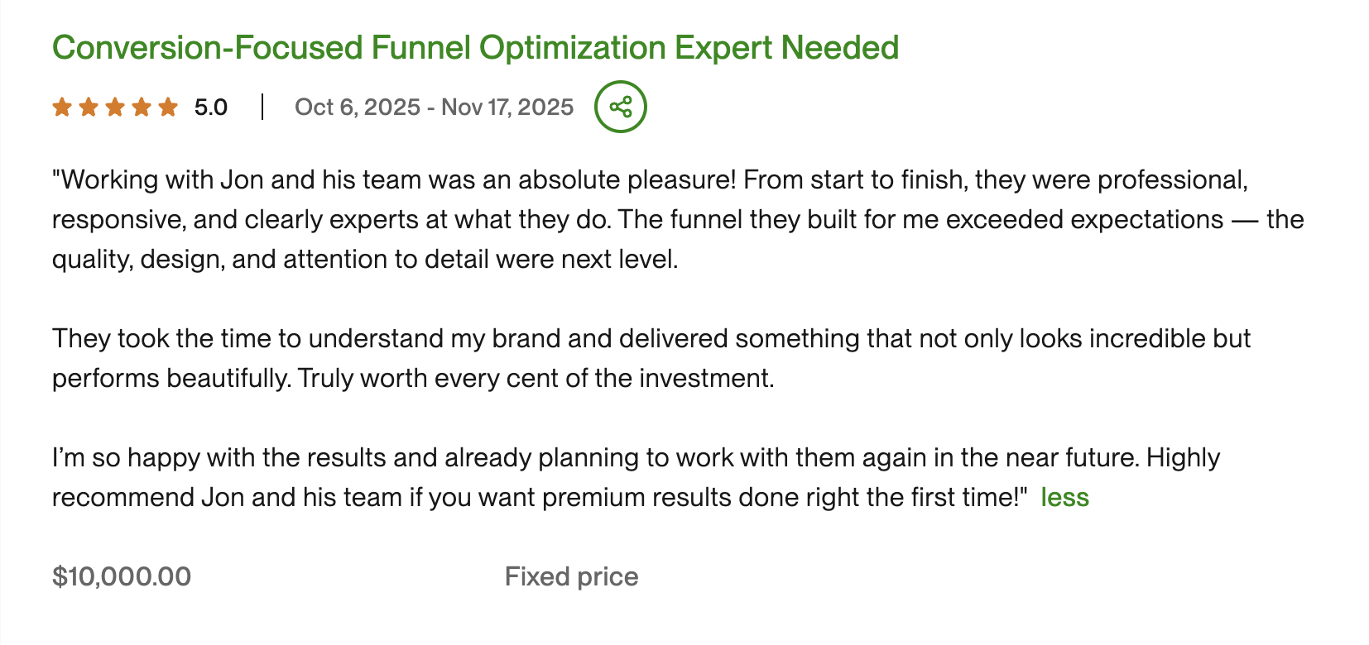Open the circular share button

[x=620, y=106]
